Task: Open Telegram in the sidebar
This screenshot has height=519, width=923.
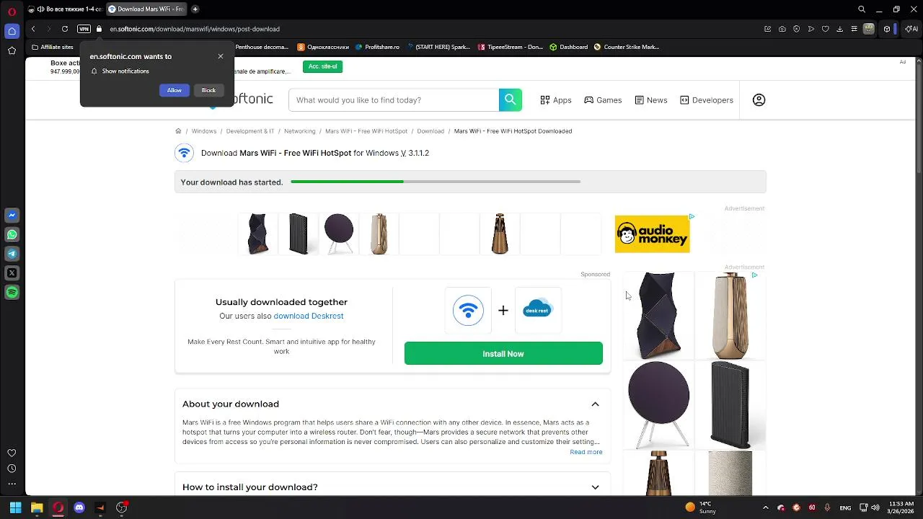Action: 12,254
